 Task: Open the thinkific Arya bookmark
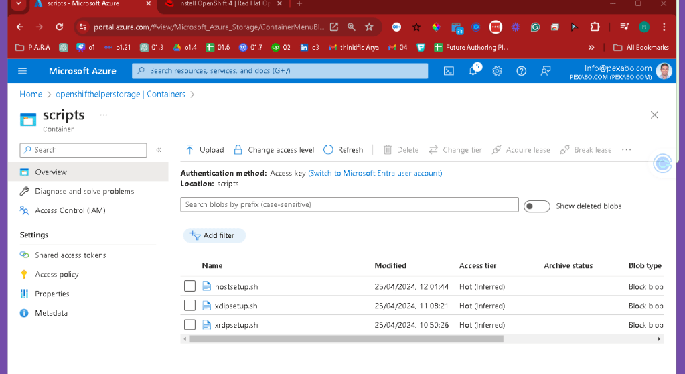[x=354, y=47]
